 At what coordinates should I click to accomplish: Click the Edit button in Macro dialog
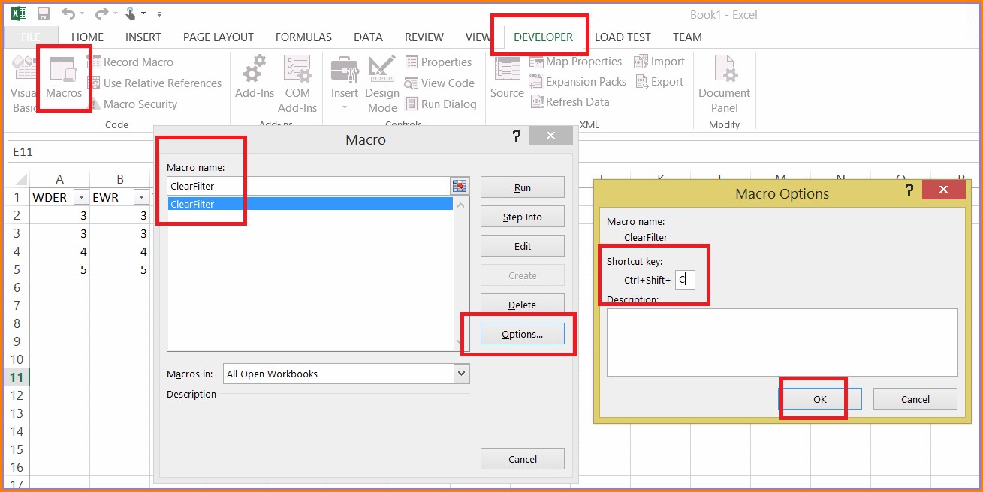(x=523, y=246)
